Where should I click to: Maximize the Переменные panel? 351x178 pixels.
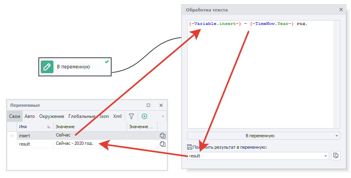(x=148, y=105)
